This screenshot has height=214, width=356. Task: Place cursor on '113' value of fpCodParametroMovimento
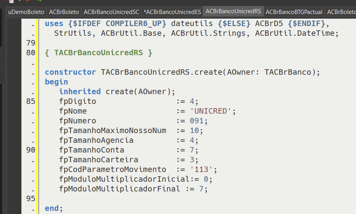click(201, 170)
